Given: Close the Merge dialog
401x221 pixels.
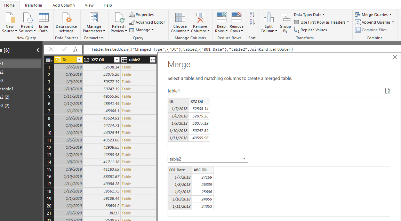Looking at the screenshot, I should (x=395, y=57).
